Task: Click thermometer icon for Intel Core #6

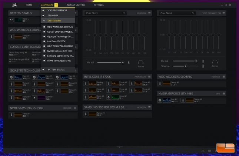Action: [86, 97]
